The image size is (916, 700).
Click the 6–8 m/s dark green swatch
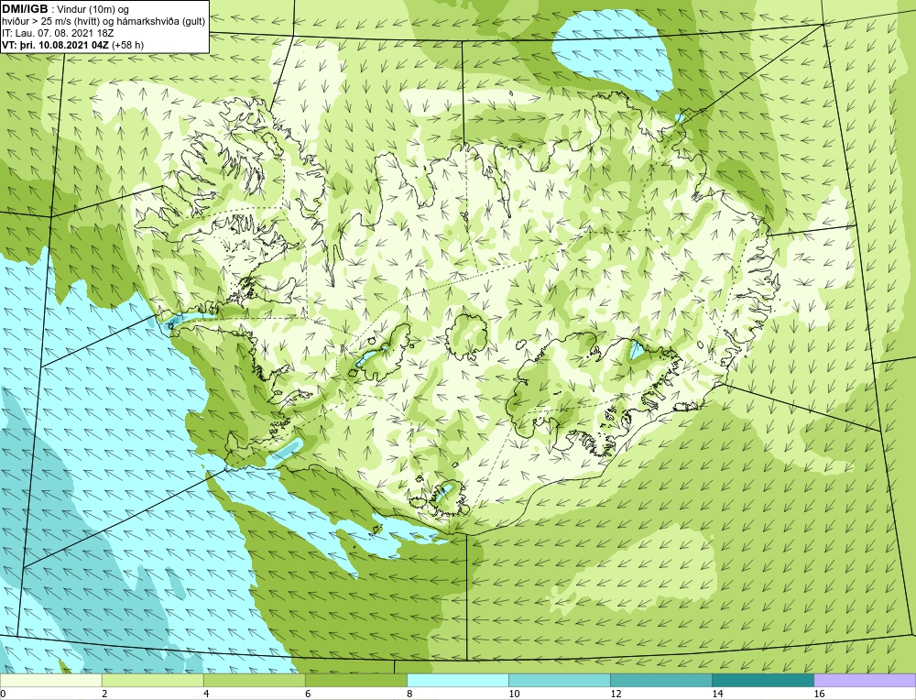[x=355, y=680]
